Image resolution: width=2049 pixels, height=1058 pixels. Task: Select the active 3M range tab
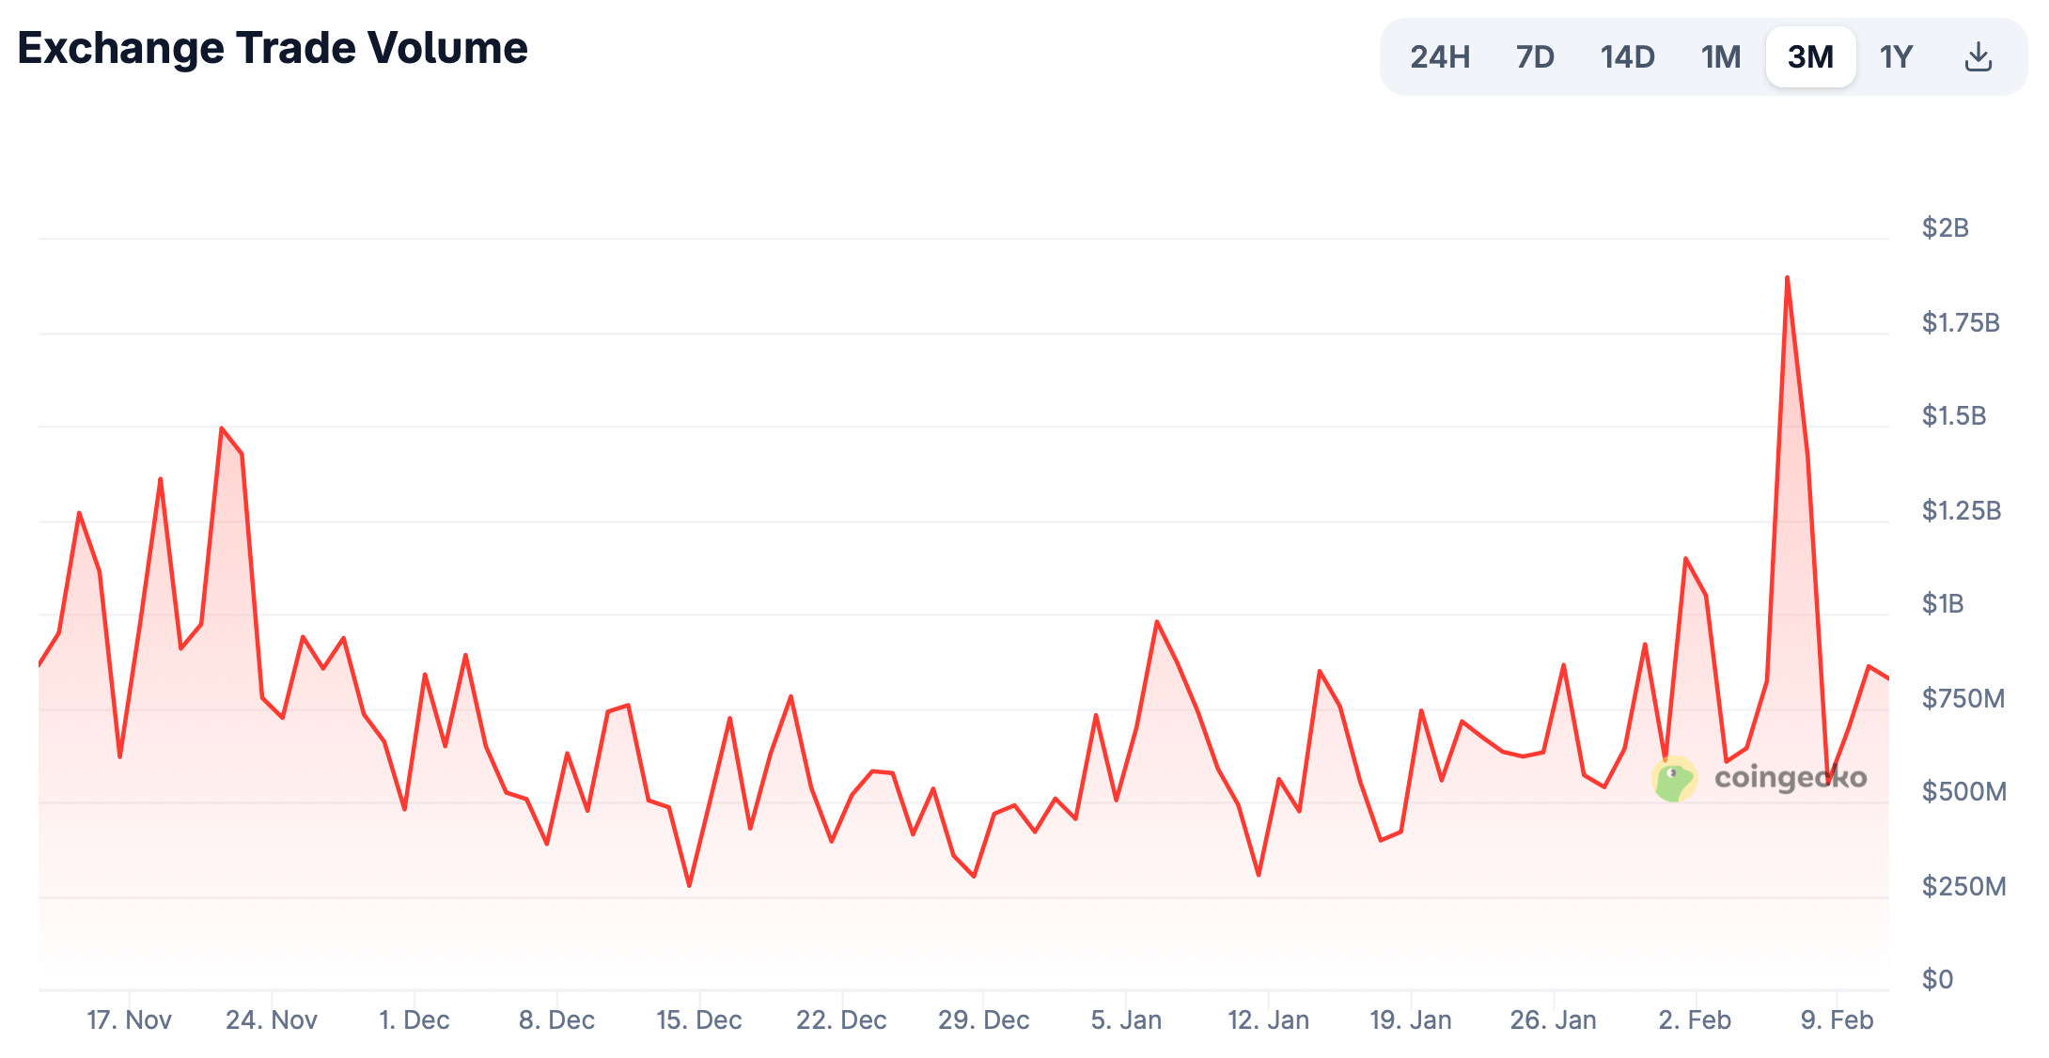pyautogui.click(x=1810, y=57)
